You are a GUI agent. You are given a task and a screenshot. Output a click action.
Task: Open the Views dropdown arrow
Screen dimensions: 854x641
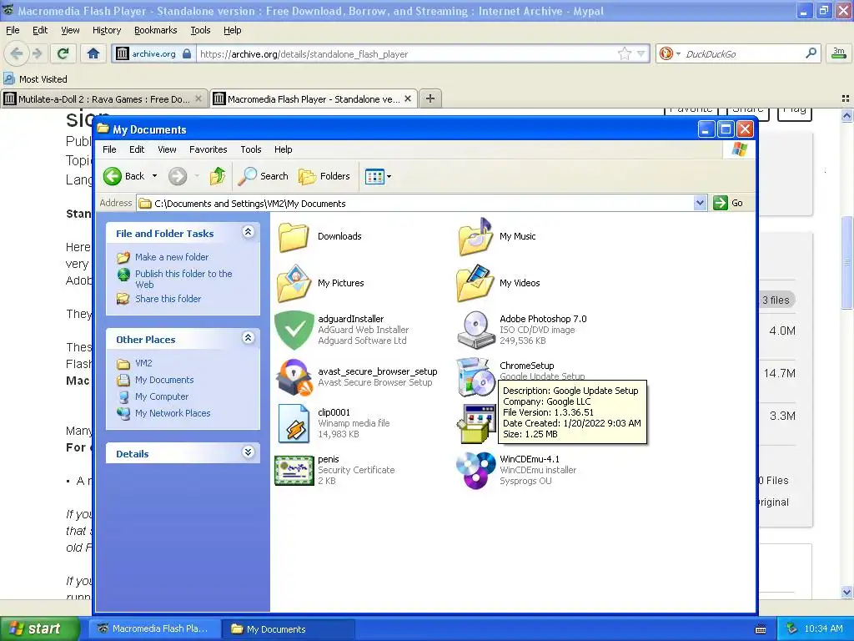[x=389, y=177]
